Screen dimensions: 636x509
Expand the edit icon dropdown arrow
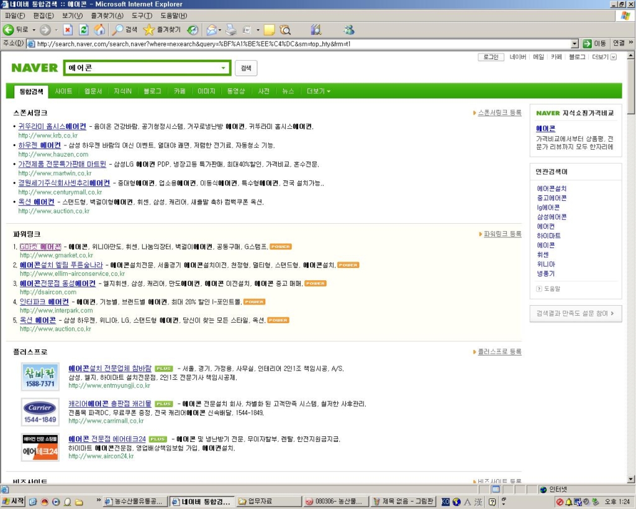coord(258,30)
